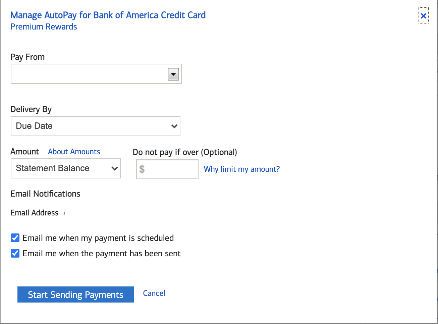
Task: Click the Premium Rewards subtitle text
Action: 44,27
